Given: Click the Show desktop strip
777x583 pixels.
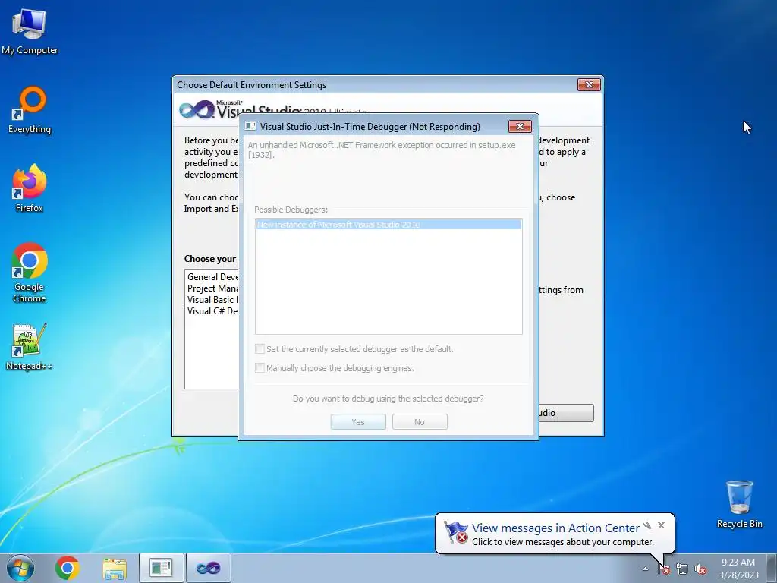Looking at the screenshot, I should (772, 568).
